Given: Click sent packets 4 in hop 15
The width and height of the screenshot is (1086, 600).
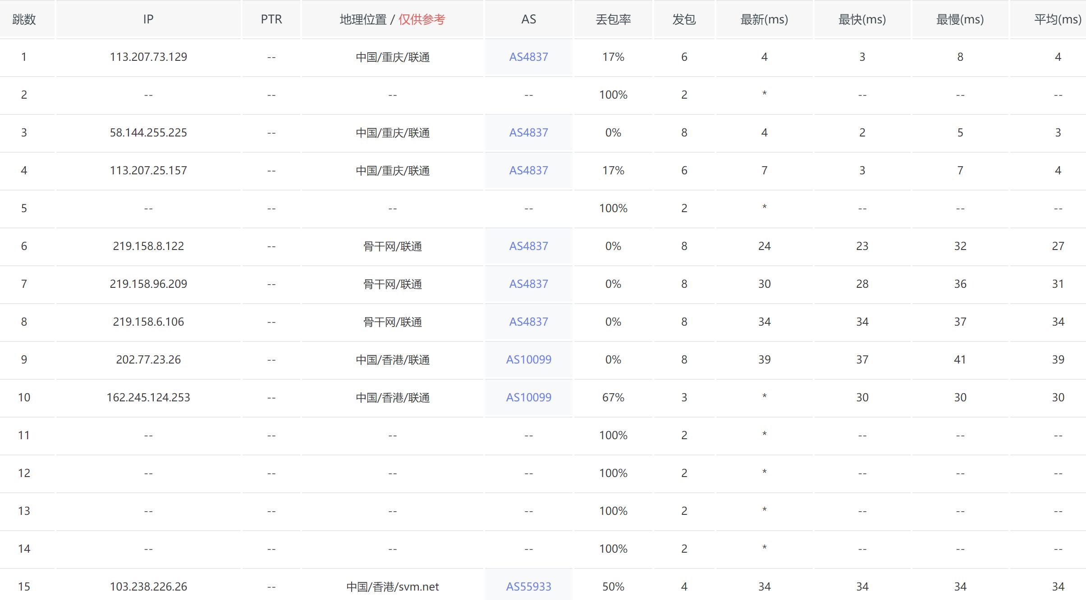Looking at the screenshot, I should [684, 586].
